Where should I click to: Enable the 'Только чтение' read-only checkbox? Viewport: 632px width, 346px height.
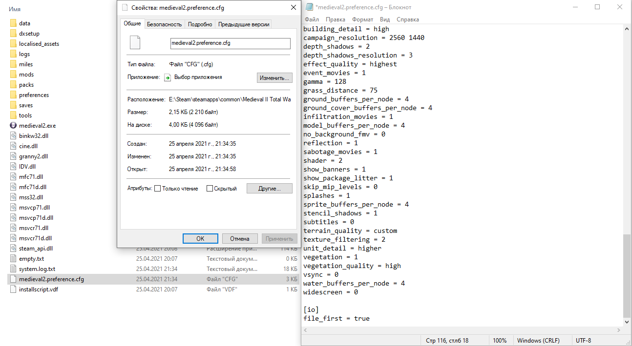click(157, 189)
